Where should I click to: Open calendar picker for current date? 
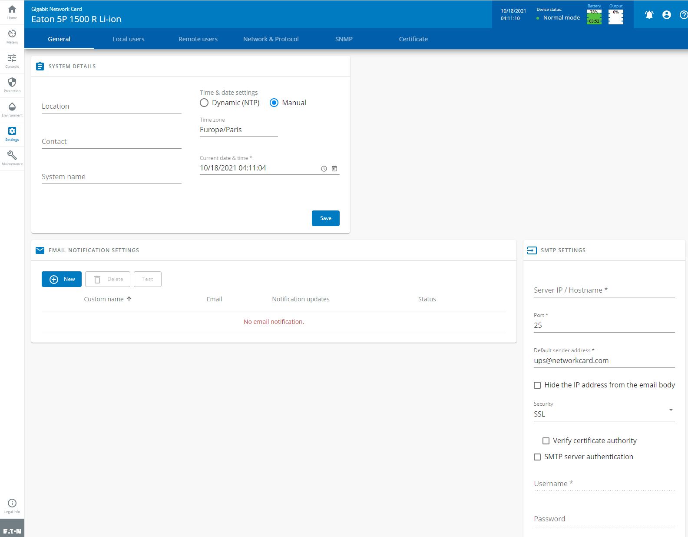point(334,169)
